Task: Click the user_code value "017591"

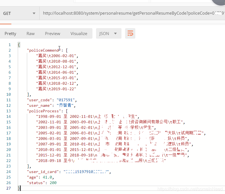Action: click(x=66, y=100)
